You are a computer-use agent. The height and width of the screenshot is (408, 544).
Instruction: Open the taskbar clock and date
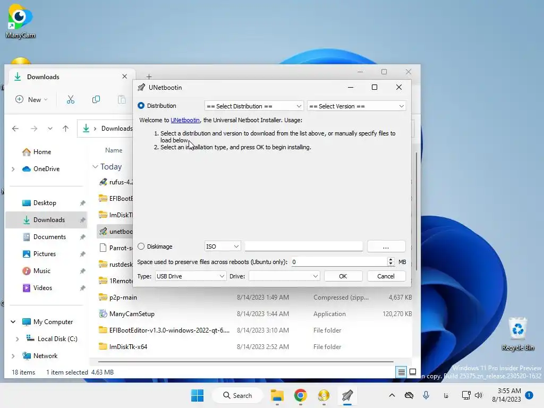coord(506,395)
